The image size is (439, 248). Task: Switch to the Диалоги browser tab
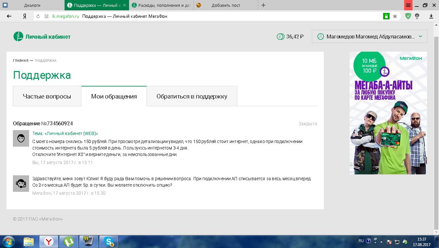(x=32, y=5)
